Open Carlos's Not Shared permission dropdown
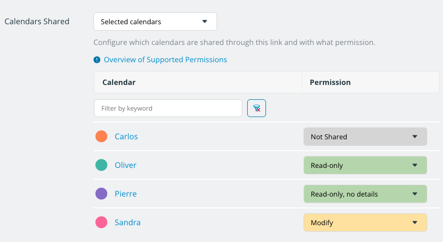The height and width of the screenshot is (242, 443). 365,136
